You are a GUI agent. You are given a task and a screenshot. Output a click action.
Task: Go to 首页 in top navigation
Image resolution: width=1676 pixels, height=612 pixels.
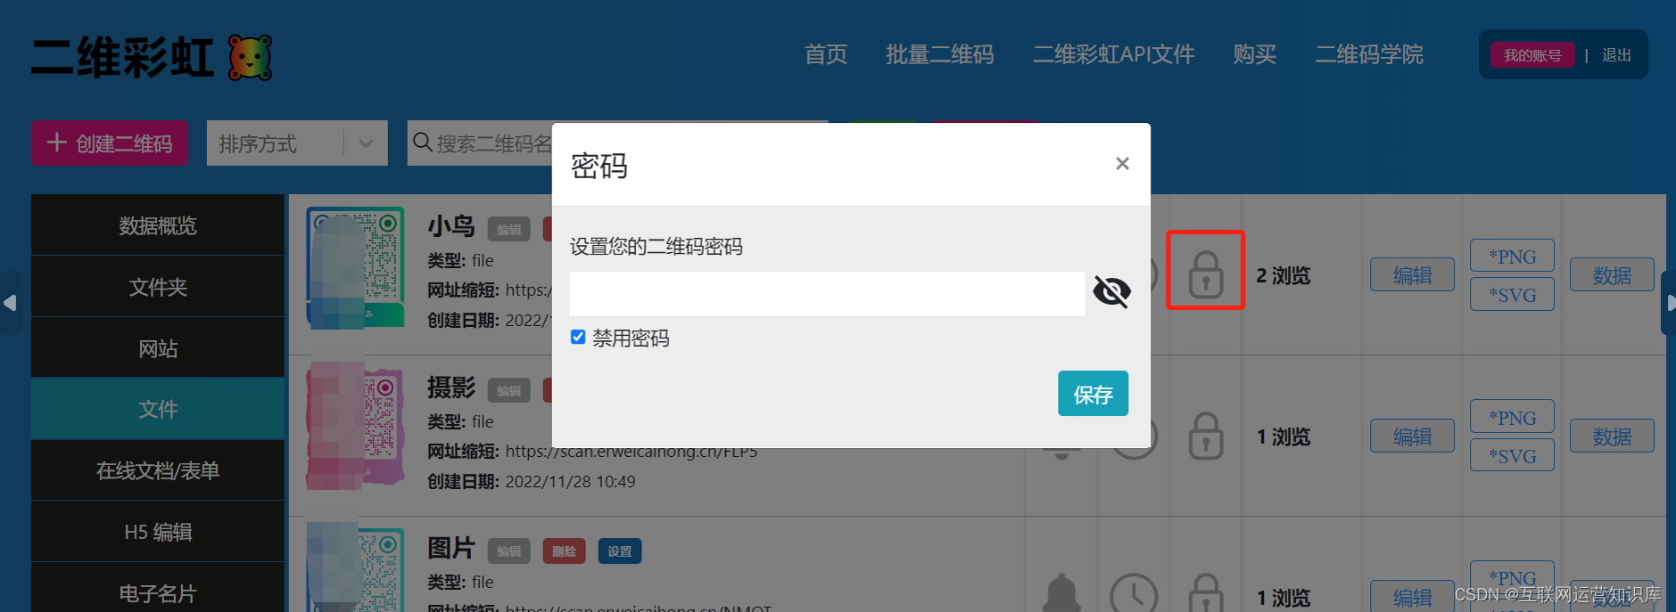pyautogui.click(x=826, y=54)
